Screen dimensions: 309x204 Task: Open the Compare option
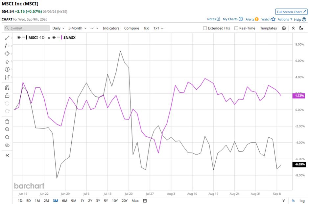tap(131, 28)
